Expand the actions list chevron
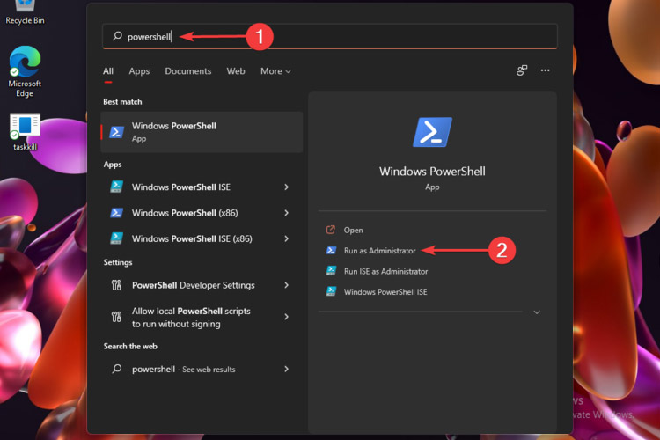Image resolution: width=660 pixels, height=440 pixels. coord(536,312)
